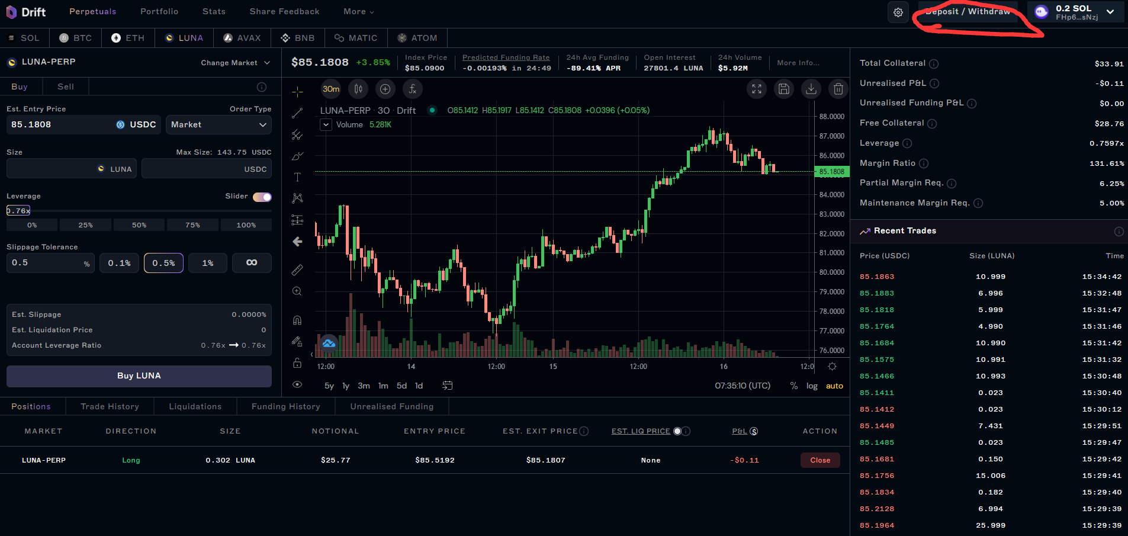Toggle chart drawings visibility eye icon
This screenshot has width=1128, height=536.
point(297,384)
